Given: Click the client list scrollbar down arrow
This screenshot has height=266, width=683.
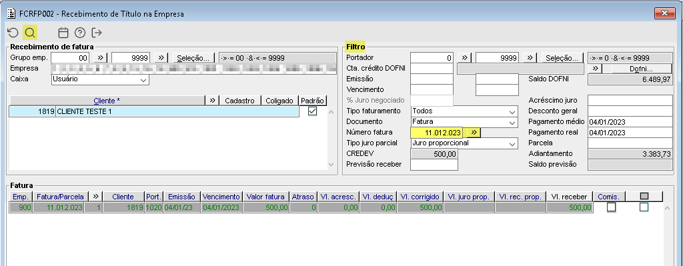Looking at the screenshot, I should [x=331, y=165].
